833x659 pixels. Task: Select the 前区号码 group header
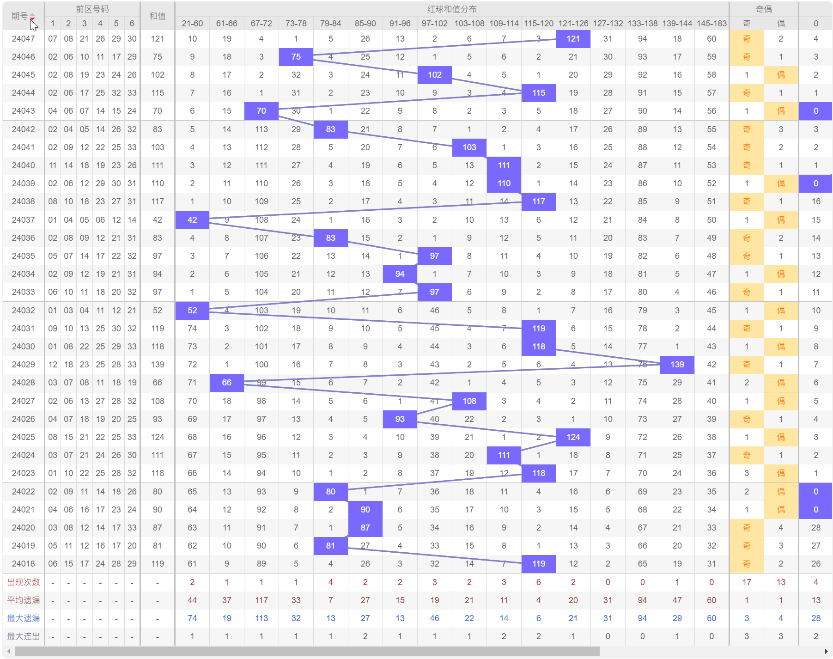(x=92, y=9)
